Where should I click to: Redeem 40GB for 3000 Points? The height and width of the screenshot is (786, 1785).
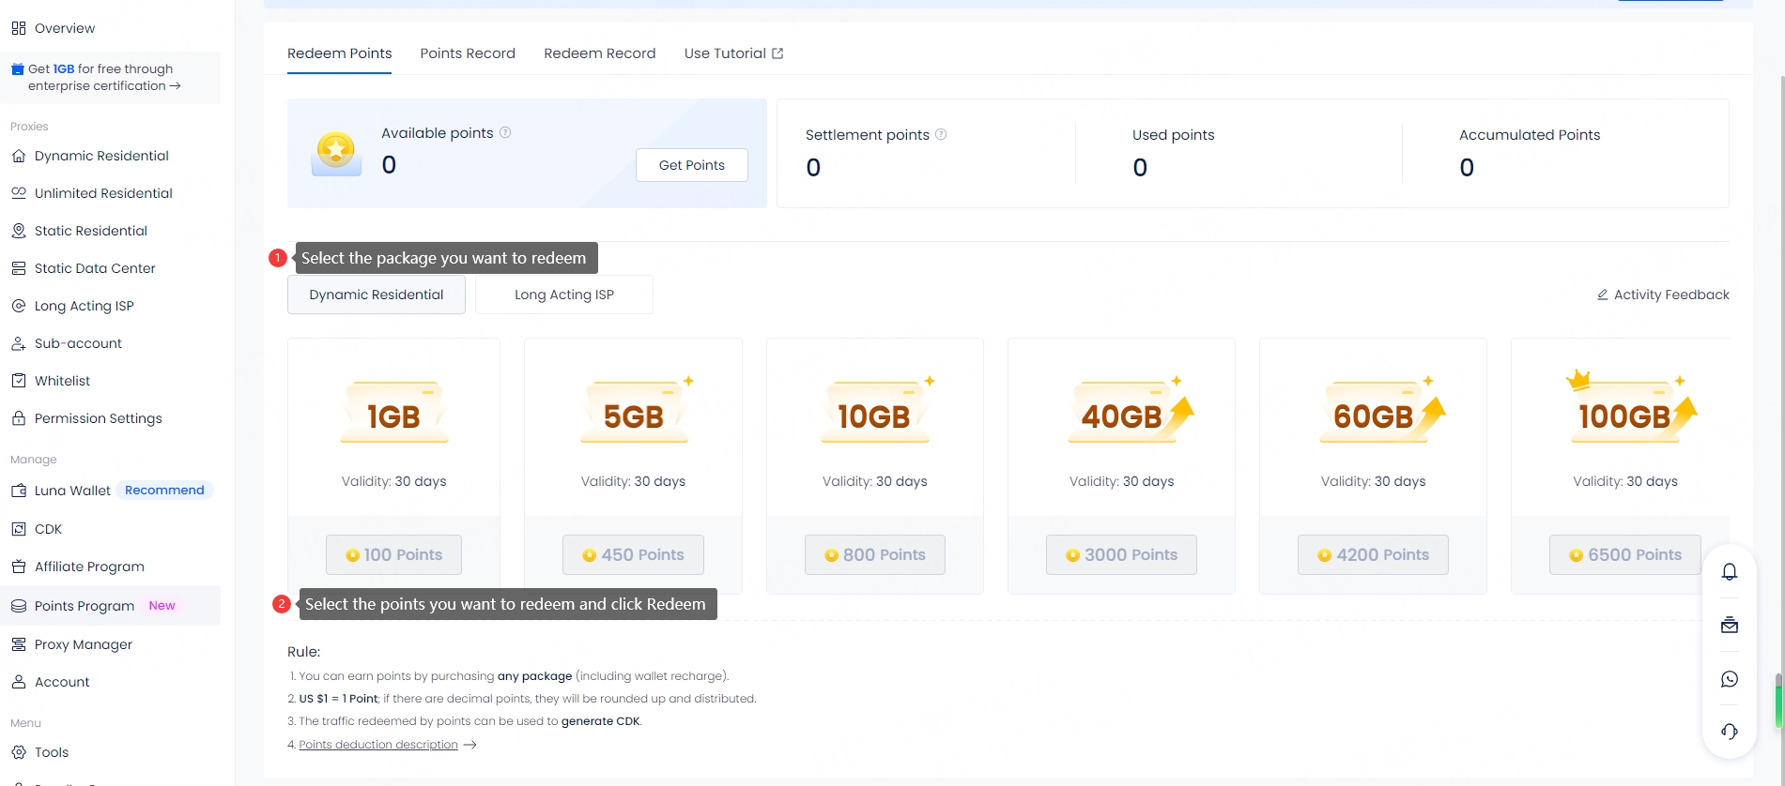pyautogui.click(x=1121, y=554)
